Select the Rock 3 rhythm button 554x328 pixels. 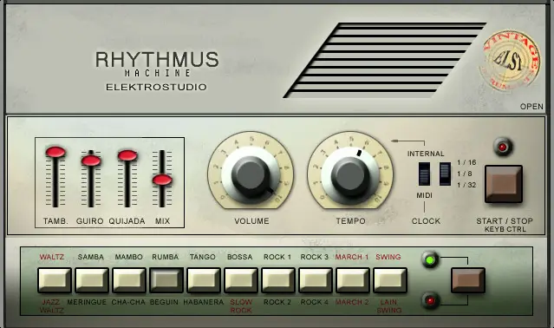316,280
